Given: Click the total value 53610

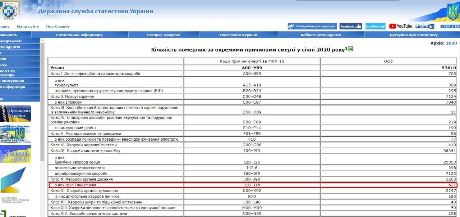Looking at the screenshot, I should [449, 68].
